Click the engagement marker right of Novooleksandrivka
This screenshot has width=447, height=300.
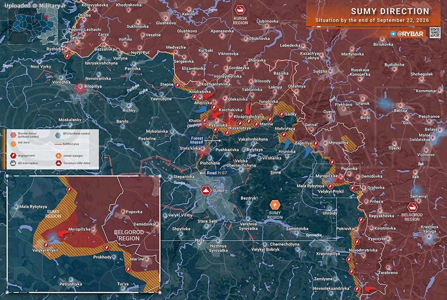click(x=357, y=289)
